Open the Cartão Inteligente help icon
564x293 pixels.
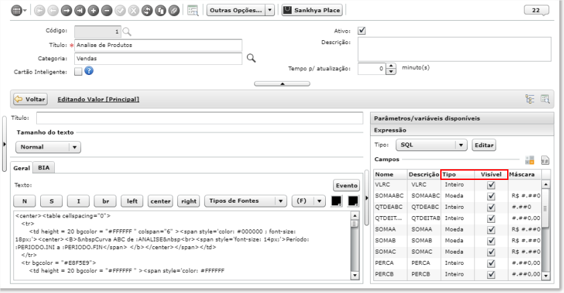click(89, 71)
